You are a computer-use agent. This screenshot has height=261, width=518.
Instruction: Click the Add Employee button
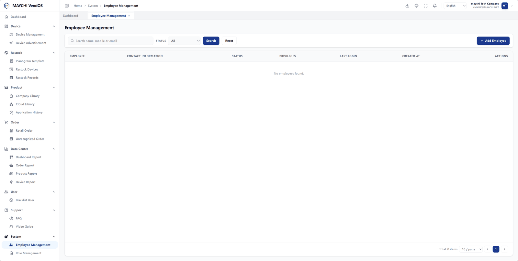pos(493,41)
